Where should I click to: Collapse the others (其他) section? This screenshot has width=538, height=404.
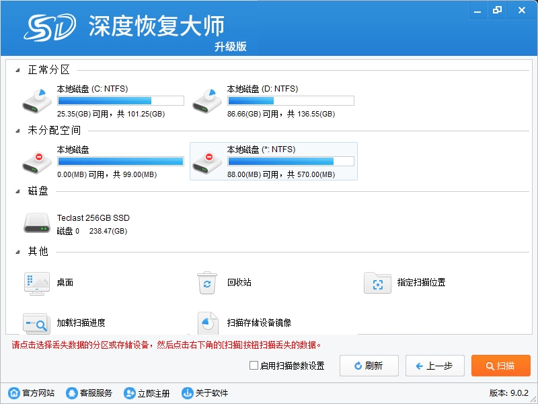[17, 252]
